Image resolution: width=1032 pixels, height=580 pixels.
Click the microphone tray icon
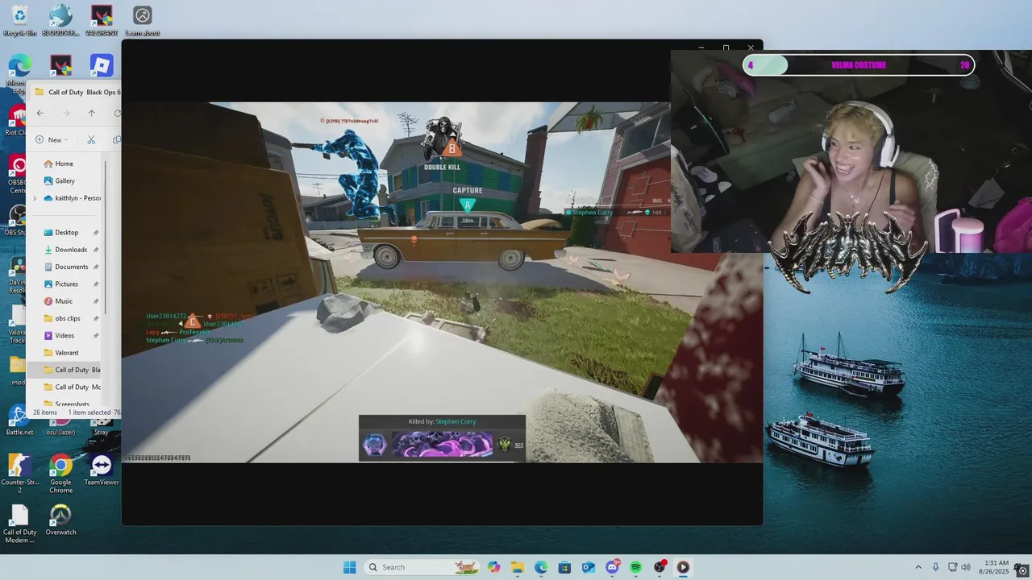click(936, 567)
